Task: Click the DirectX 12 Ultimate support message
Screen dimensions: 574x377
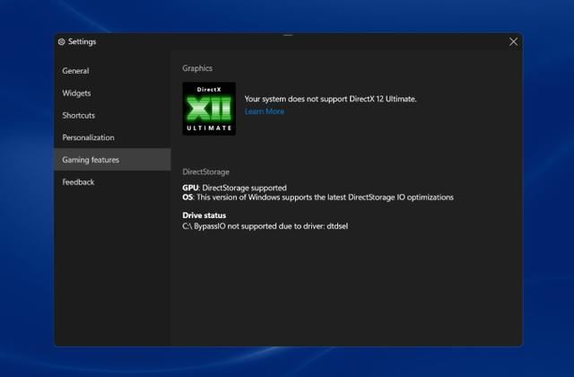Action: 330,99
